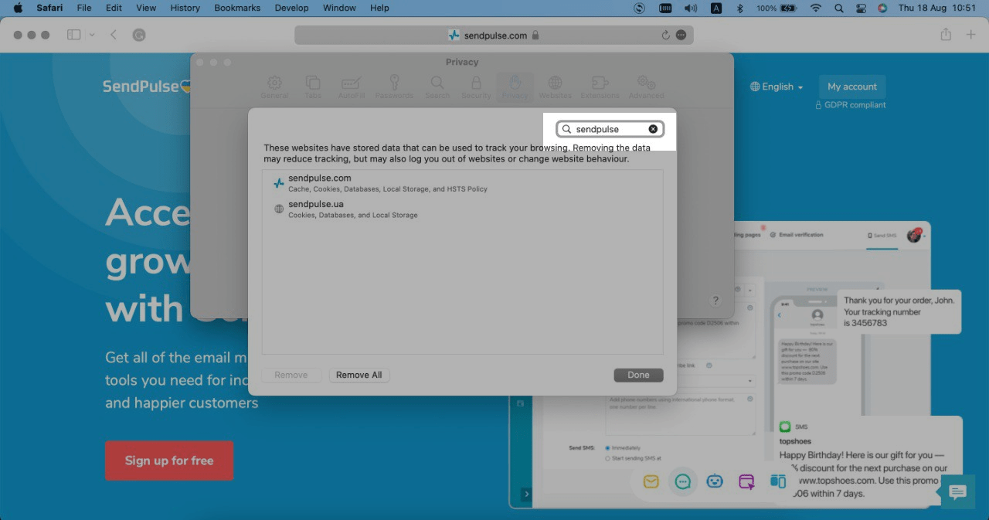
Task: Open the Safari menu
Action: coord(49,8)
